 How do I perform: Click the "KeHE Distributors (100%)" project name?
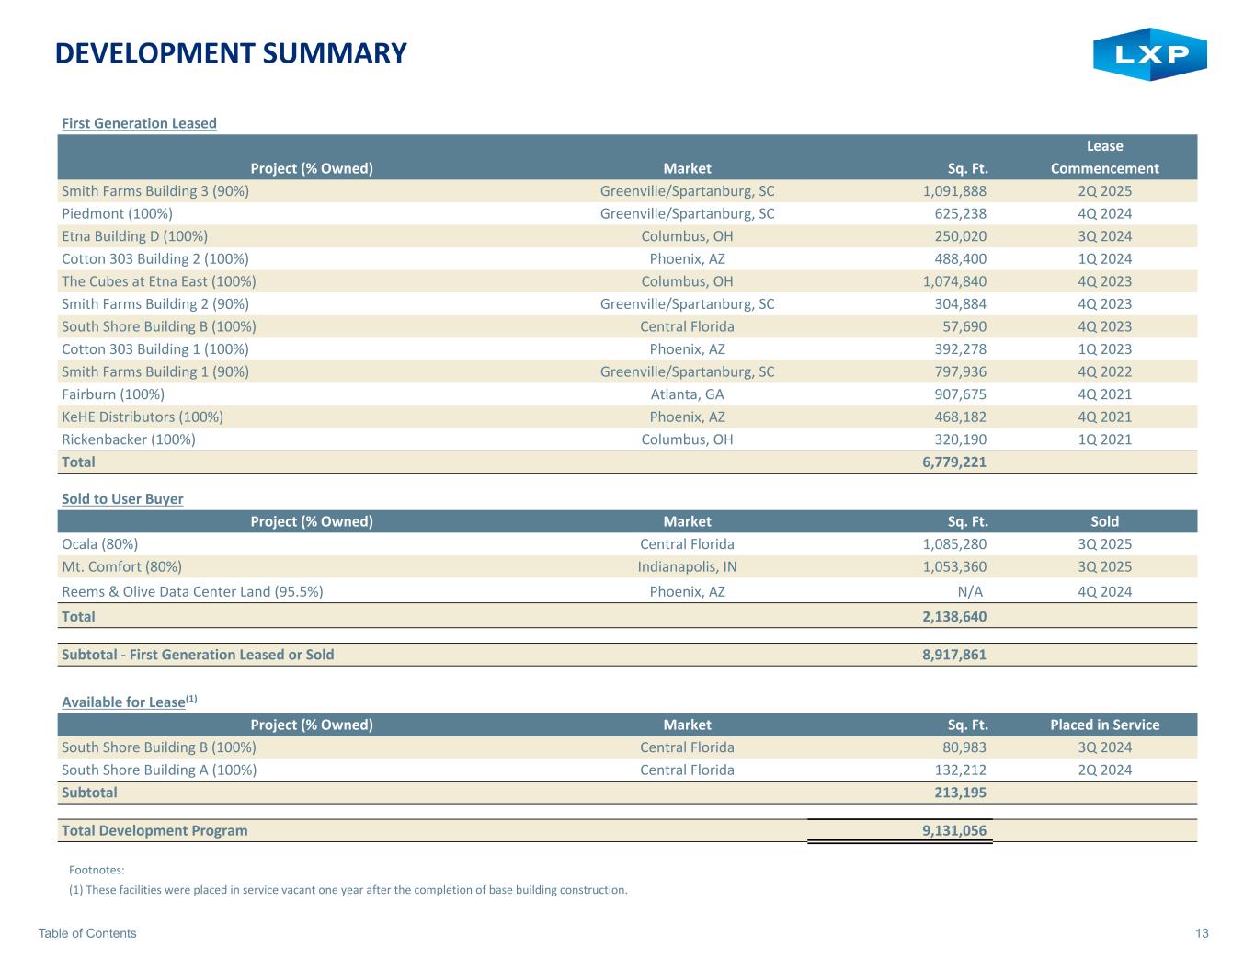(x=143, y=417)
